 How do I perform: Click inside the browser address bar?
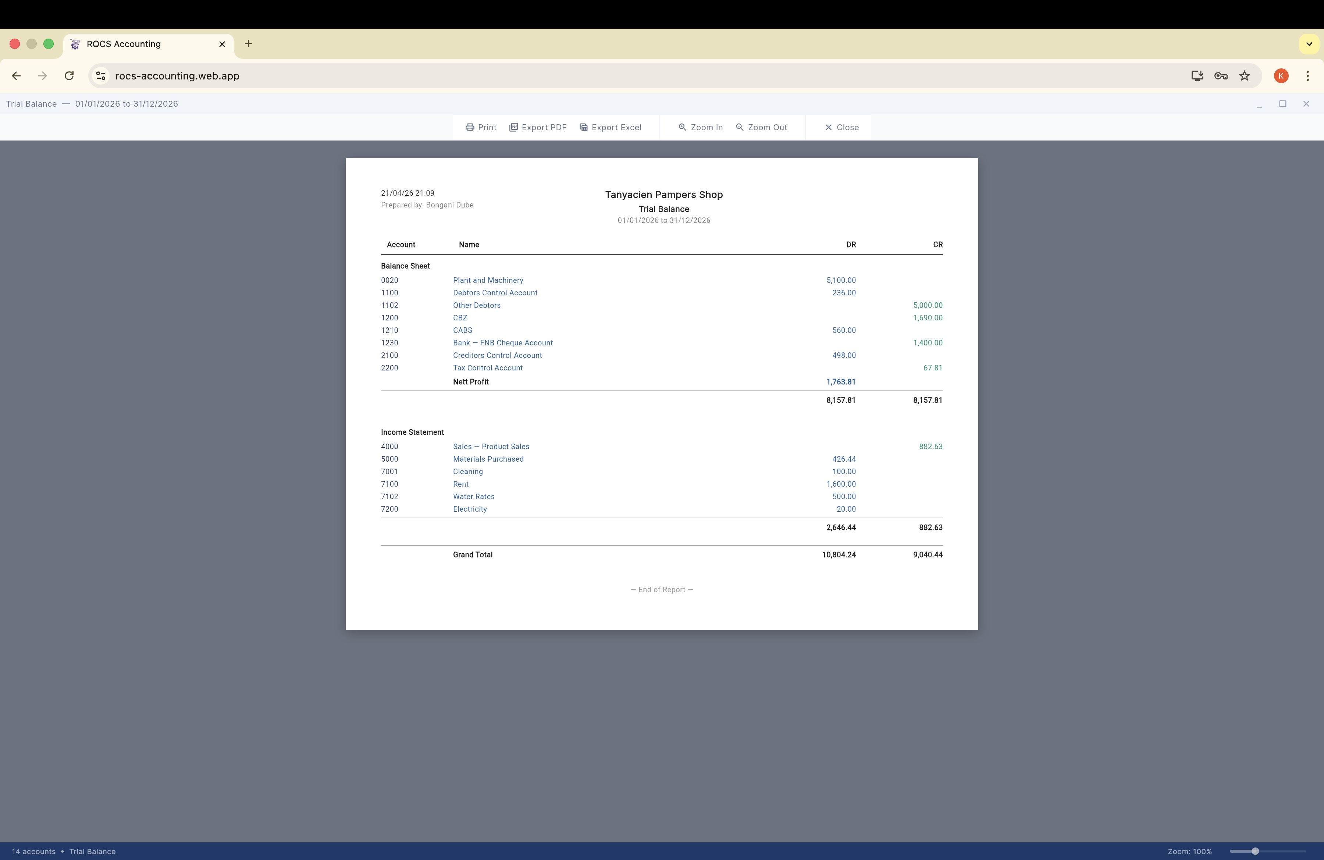389,76
